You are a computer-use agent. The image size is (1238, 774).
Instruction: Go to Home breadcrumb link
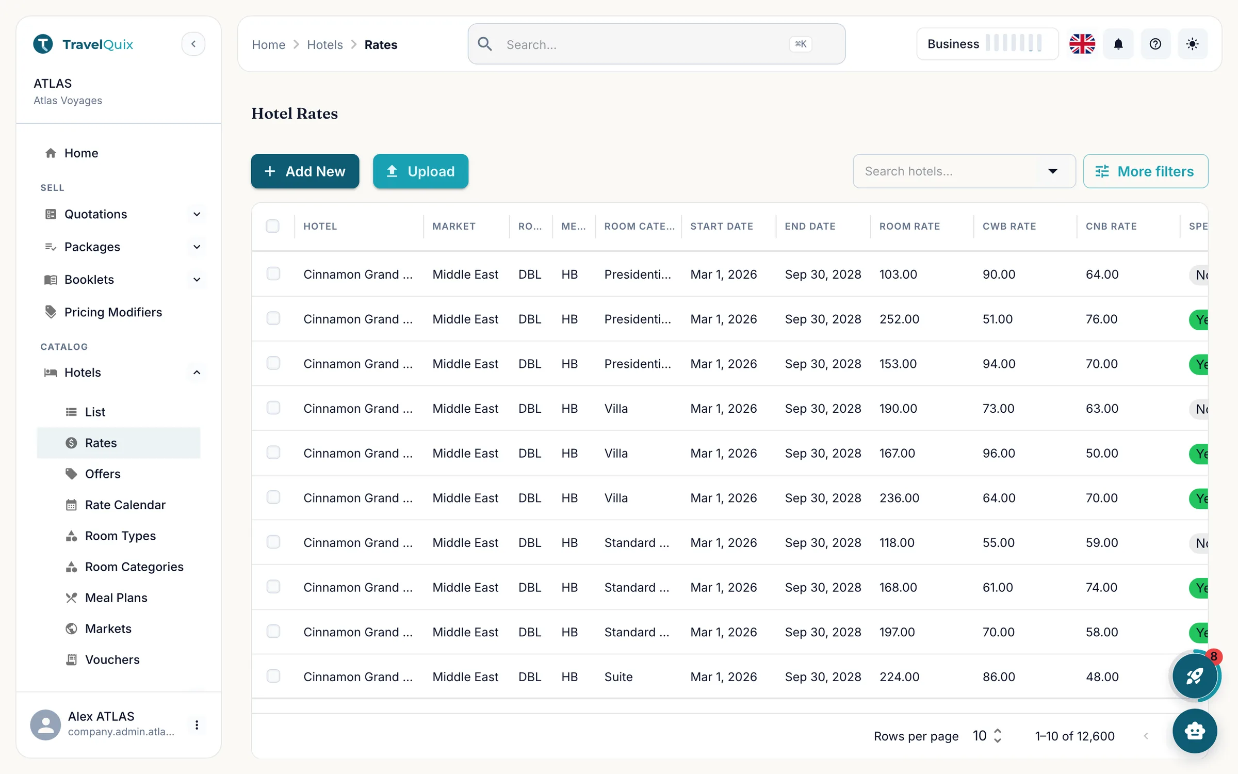(268, 45)
